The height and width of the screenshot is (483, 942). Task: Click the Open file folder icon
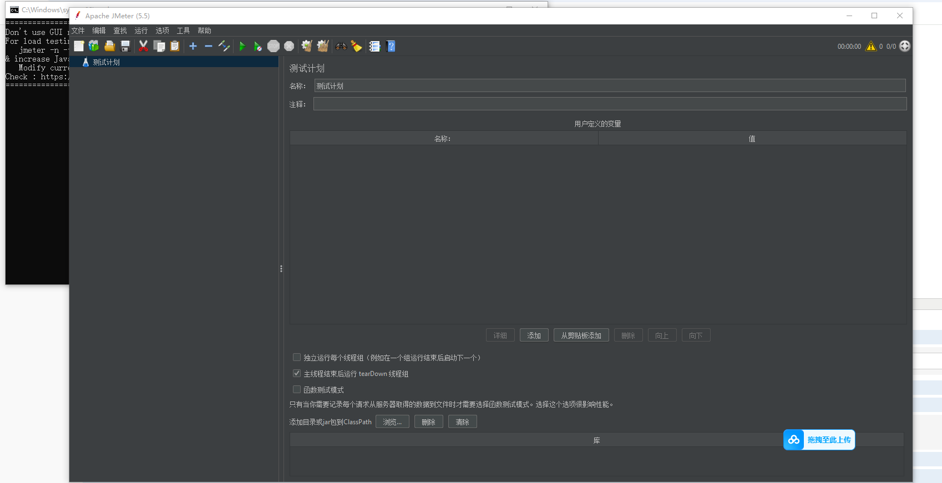point(110,46)
